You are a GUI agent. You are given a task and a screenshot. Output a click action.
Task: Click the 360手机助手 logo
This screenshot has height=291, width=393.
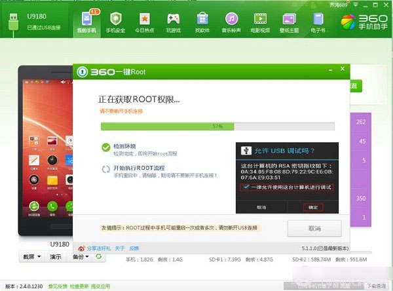pos(364,22)
